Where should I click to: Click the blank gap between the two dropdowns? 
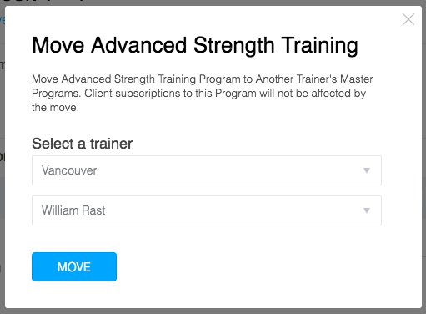click(207, 190)
